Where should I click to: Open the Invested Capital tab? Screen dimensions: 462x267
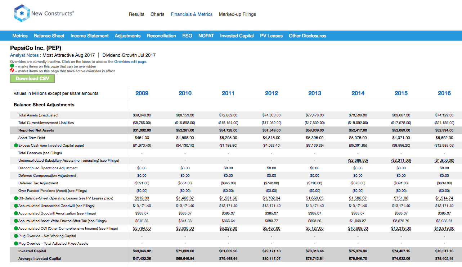[237, 36]
